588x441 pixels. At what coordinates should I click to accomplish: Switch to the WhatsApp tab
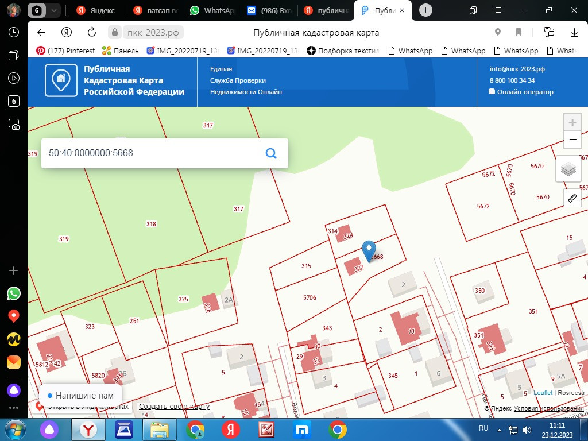coord(212,10)
